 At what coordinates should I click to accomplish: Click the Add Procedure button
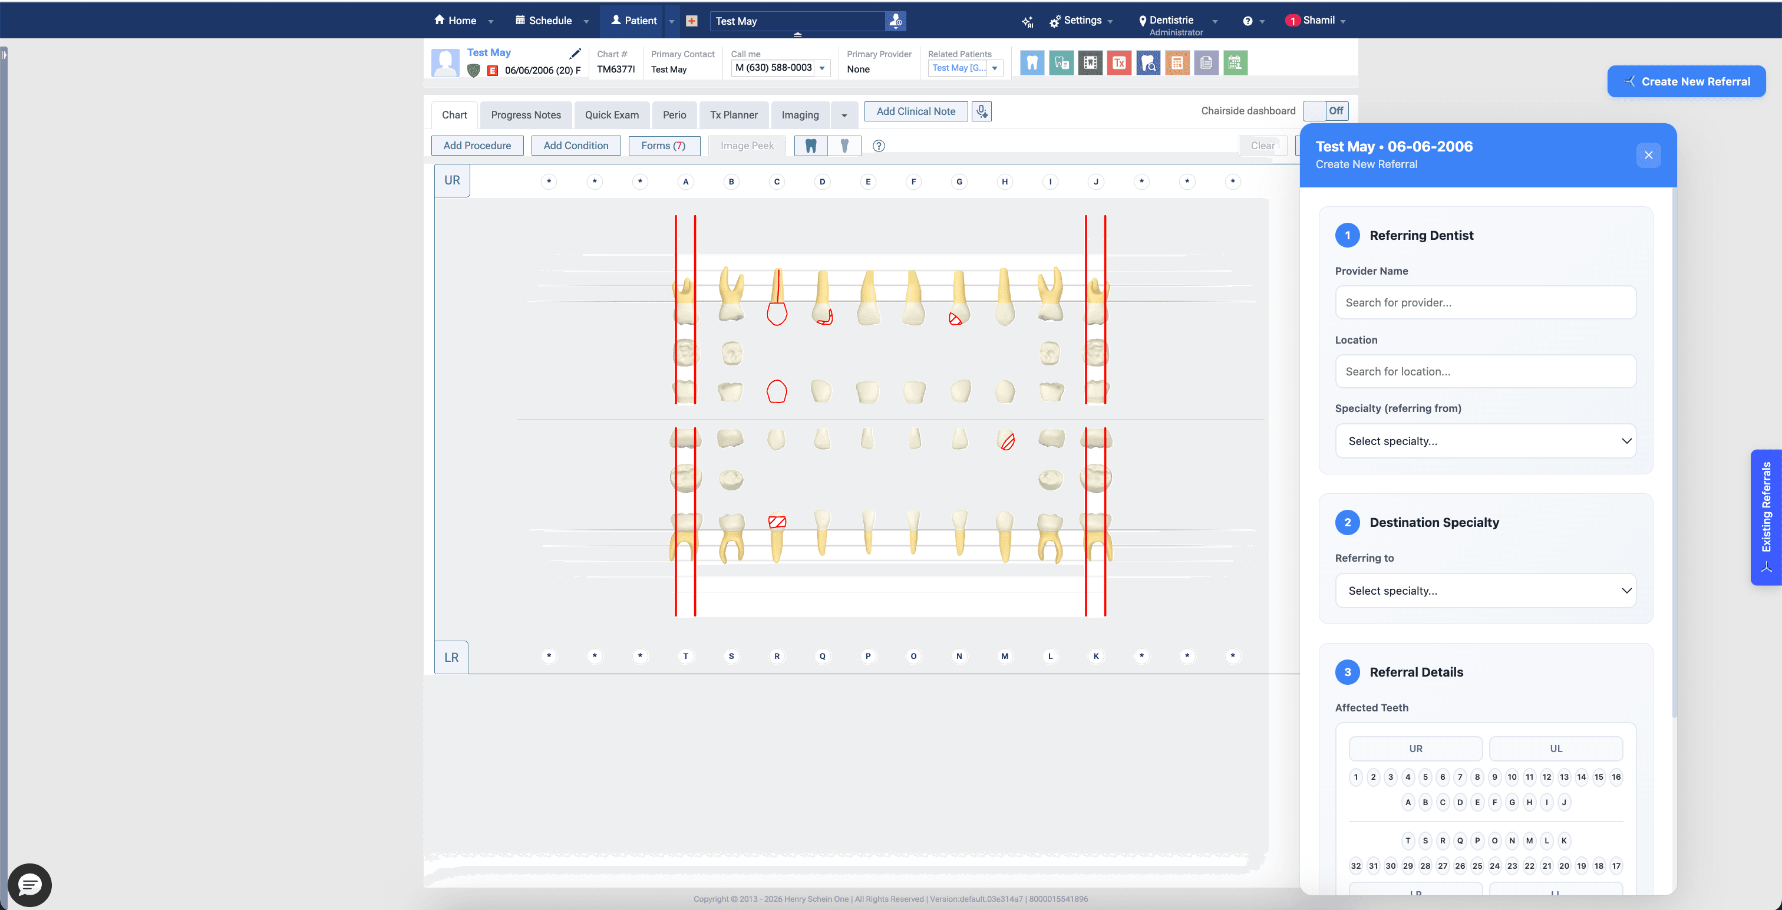tap(477, 146)
